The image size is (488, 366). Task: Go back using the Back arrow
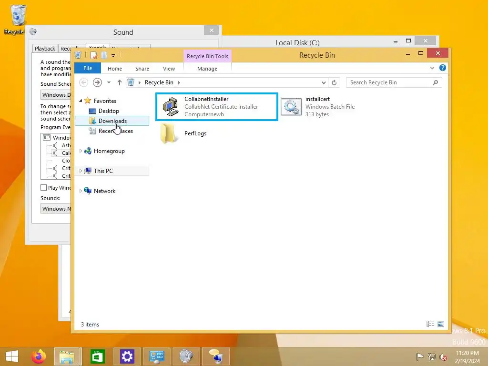coord(83,82)
